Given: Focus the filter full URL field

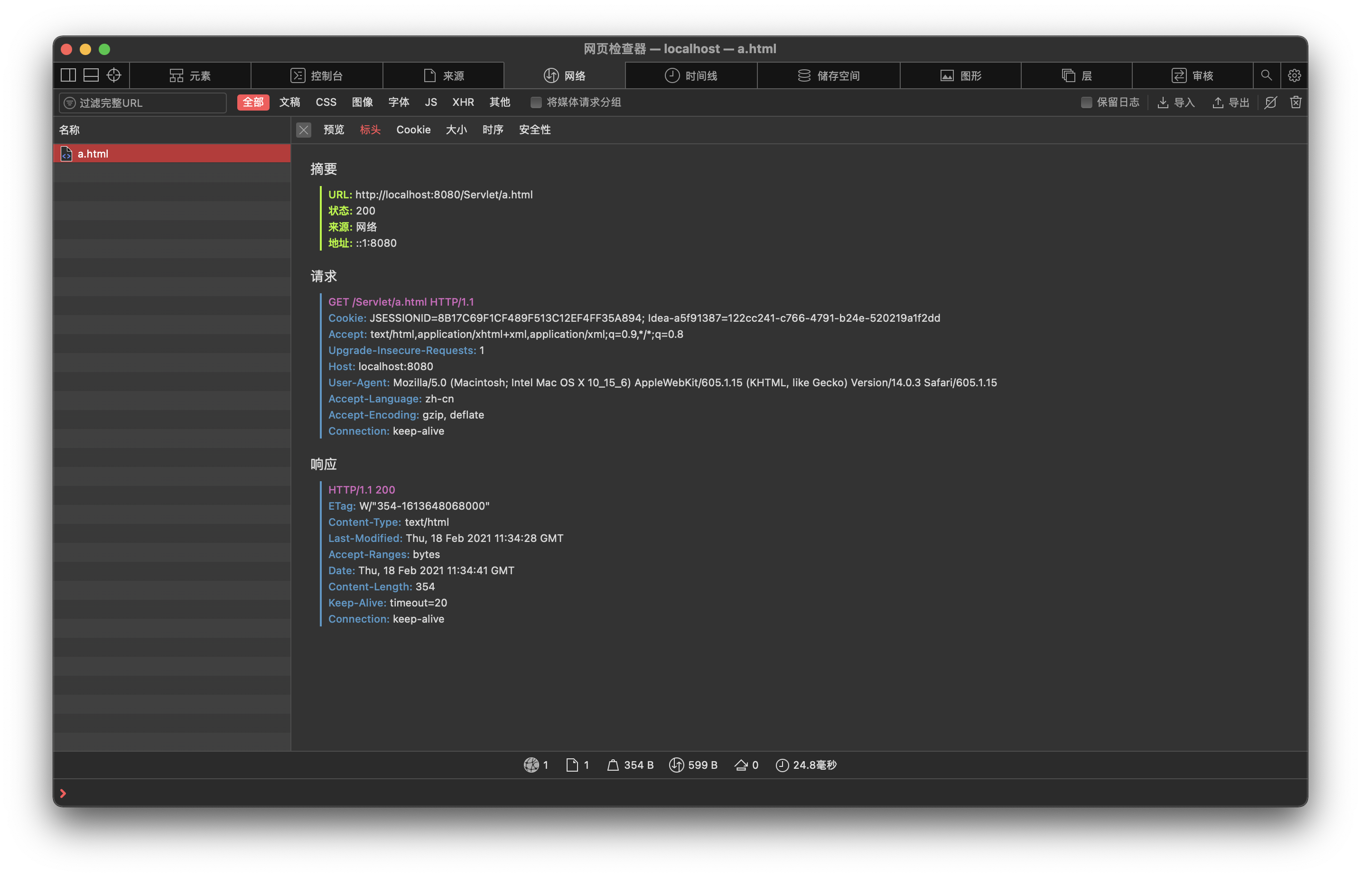Looking at the screenshot, I should tap(148, 103).
